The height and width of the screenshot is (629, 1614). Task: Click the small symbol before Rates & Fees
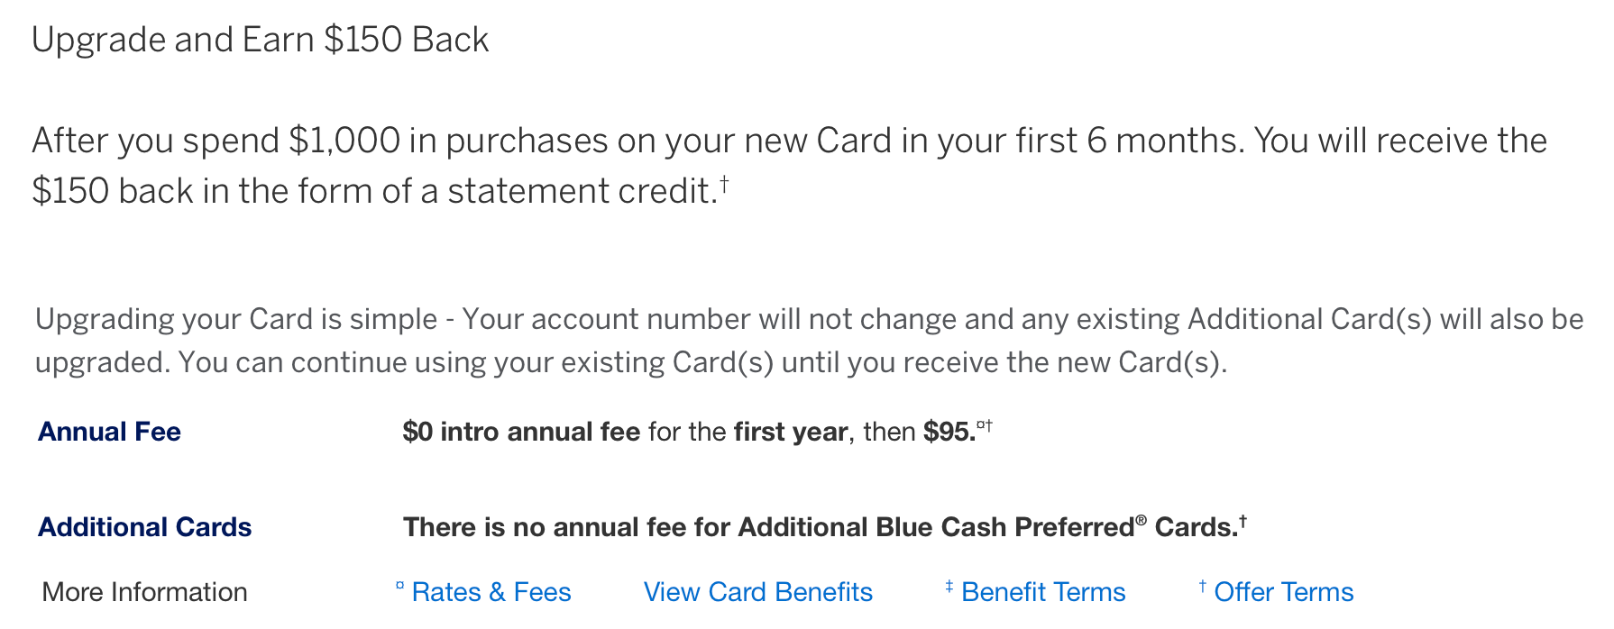click(x=399, y=587)
